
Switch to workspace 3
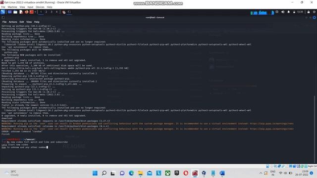52,12
